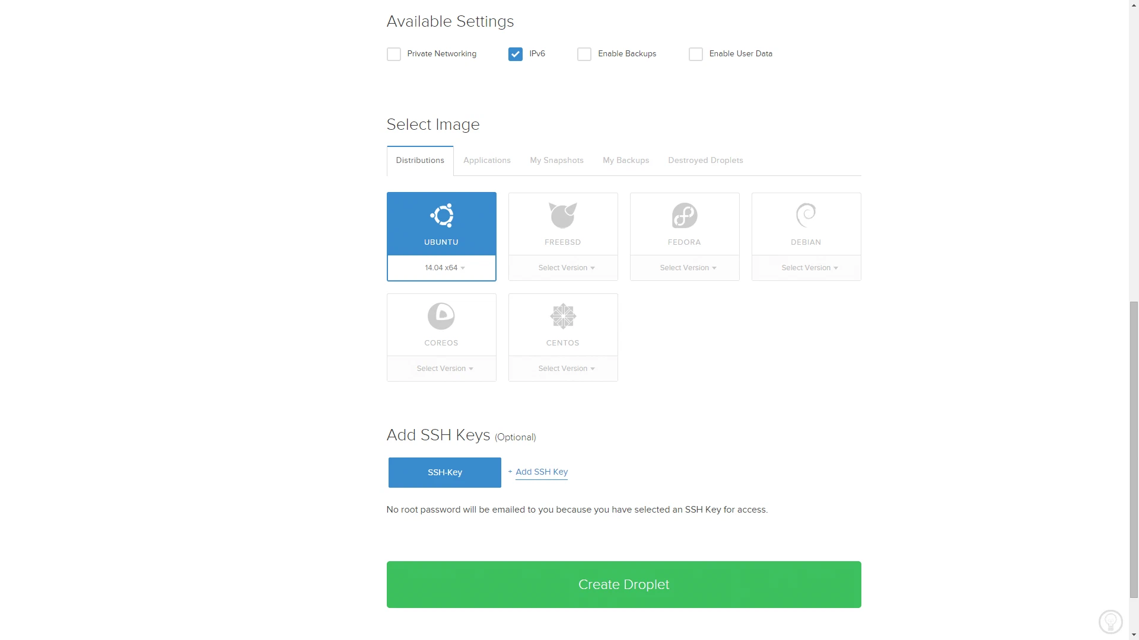Select the Ubuntu distribution logo

point(442,216)
